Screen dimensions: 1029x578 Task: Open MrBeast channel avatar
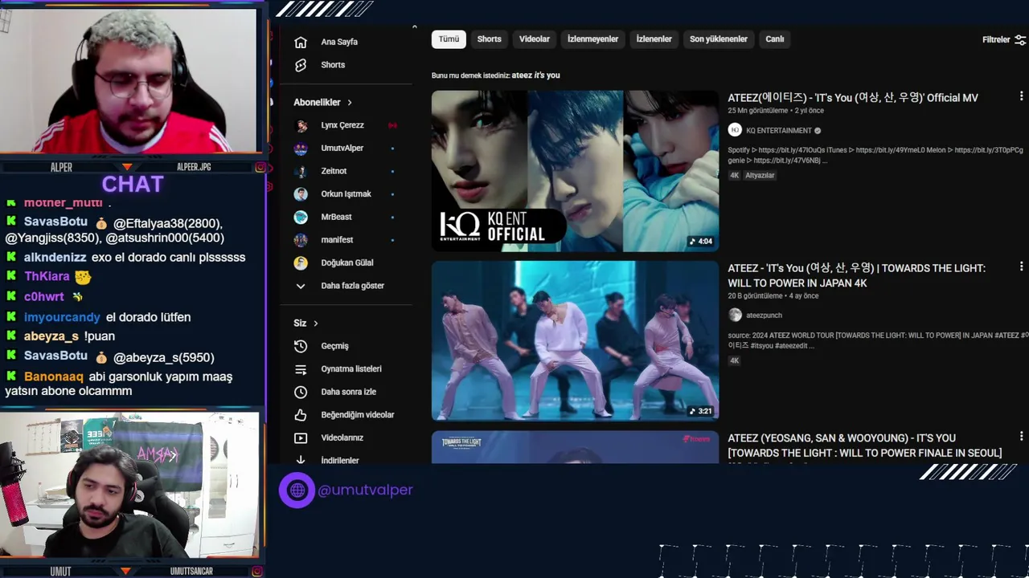(301, 217)
